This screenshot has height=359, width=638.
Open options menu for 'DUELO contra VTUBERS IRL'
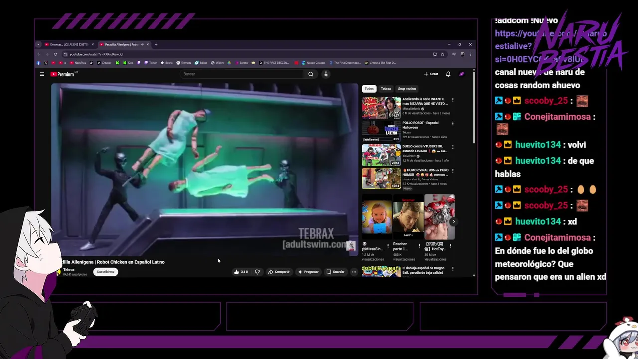[x=453, y=147]
